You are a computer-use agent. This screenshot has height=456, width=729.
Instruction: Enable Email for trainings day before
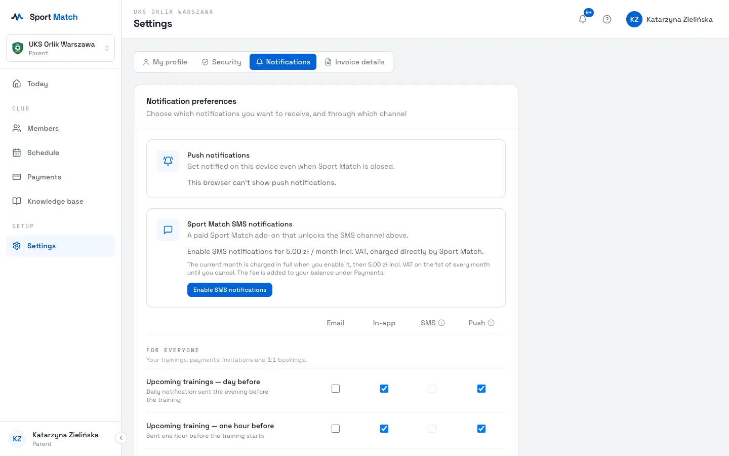click(336, 389)
